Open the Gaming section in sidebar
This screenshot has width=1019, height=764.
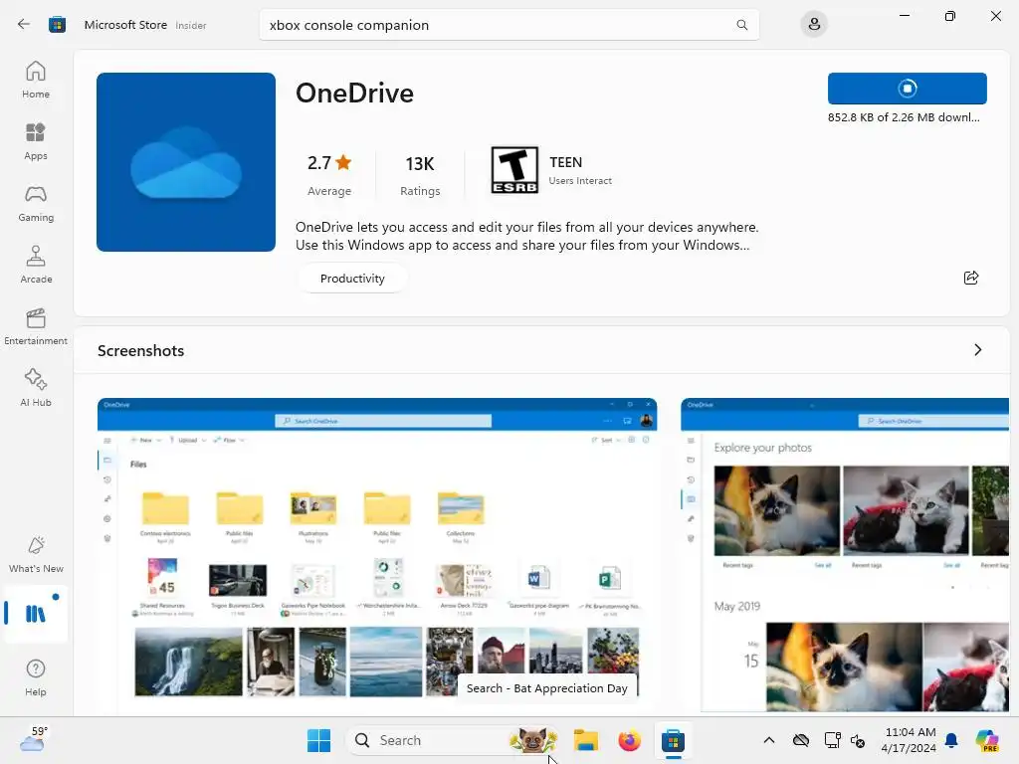(36, 203)
